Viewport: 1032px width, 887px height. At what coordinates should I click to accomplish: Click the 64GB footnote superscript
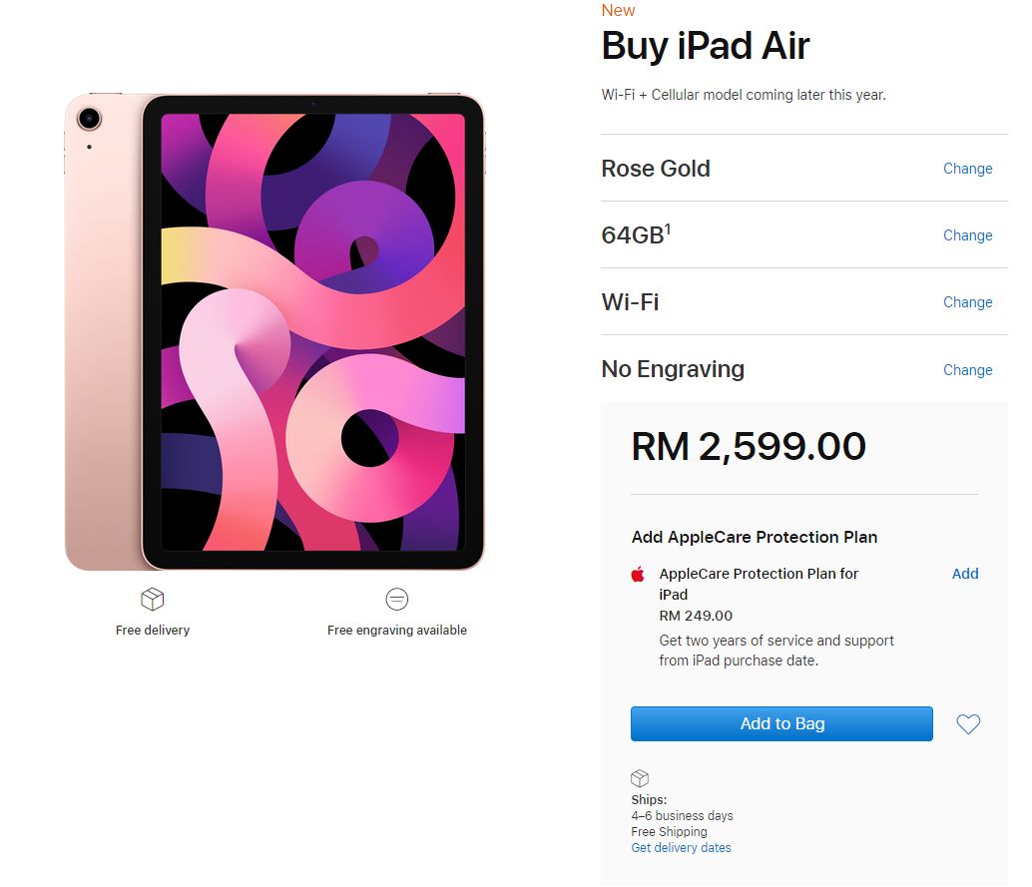(668, 228)
